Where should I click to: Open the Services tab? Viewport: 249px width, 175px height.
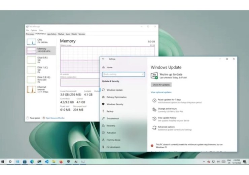[x=82, y=34]
